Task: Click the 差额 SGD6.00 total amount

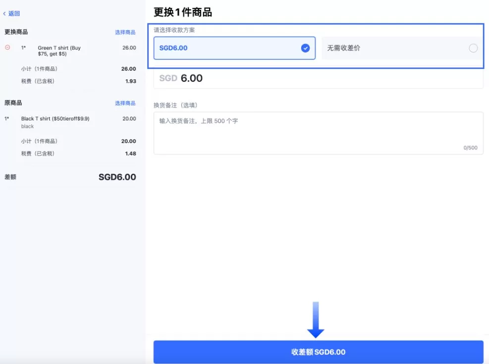Action: pos(117,176)
